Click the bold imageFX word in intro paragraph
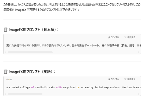The height and width of the screenshot is (99, 143). (21, 10)
